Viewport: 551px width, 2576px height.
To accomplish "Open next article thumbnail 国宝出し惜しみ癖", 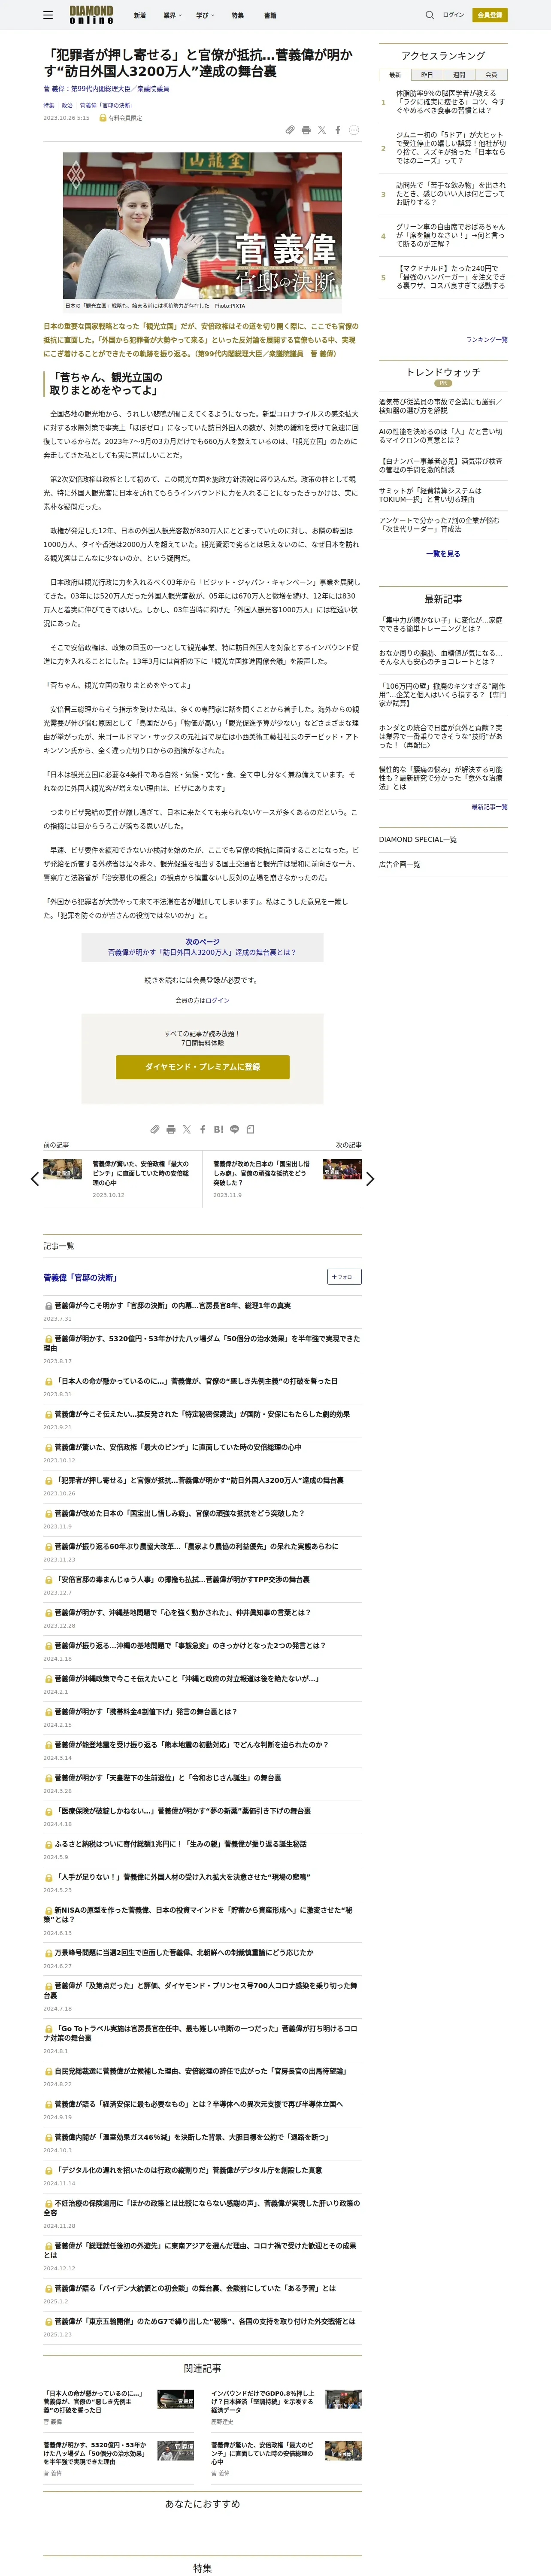I will [342, 1169].
